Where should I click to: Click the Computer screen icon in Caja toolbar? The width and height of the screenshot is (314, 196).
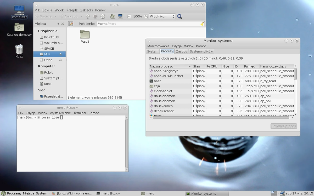click(x=120, y=16)
